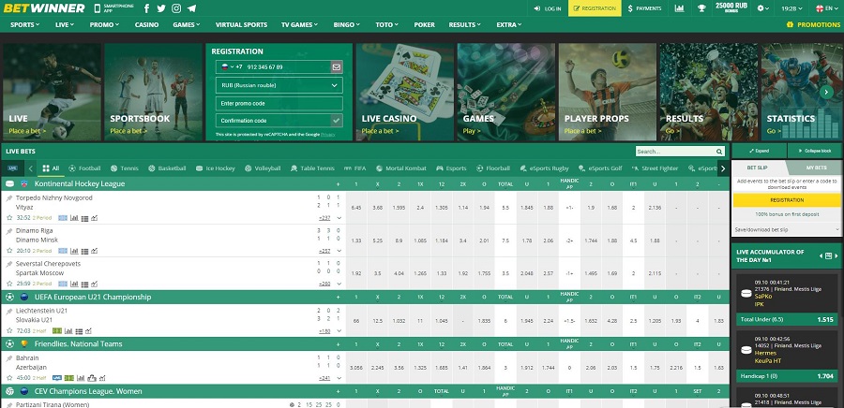Click the +237 more markets link
This screenshot has height=408, width=844.
(324, 218)
